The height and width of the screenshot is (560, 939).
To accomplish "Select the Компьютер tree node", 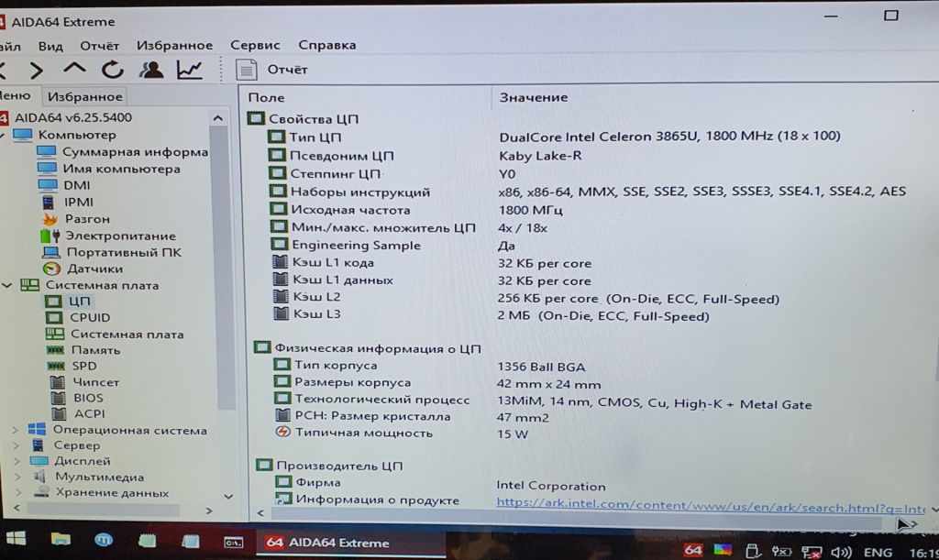I will tap(77, 135).
